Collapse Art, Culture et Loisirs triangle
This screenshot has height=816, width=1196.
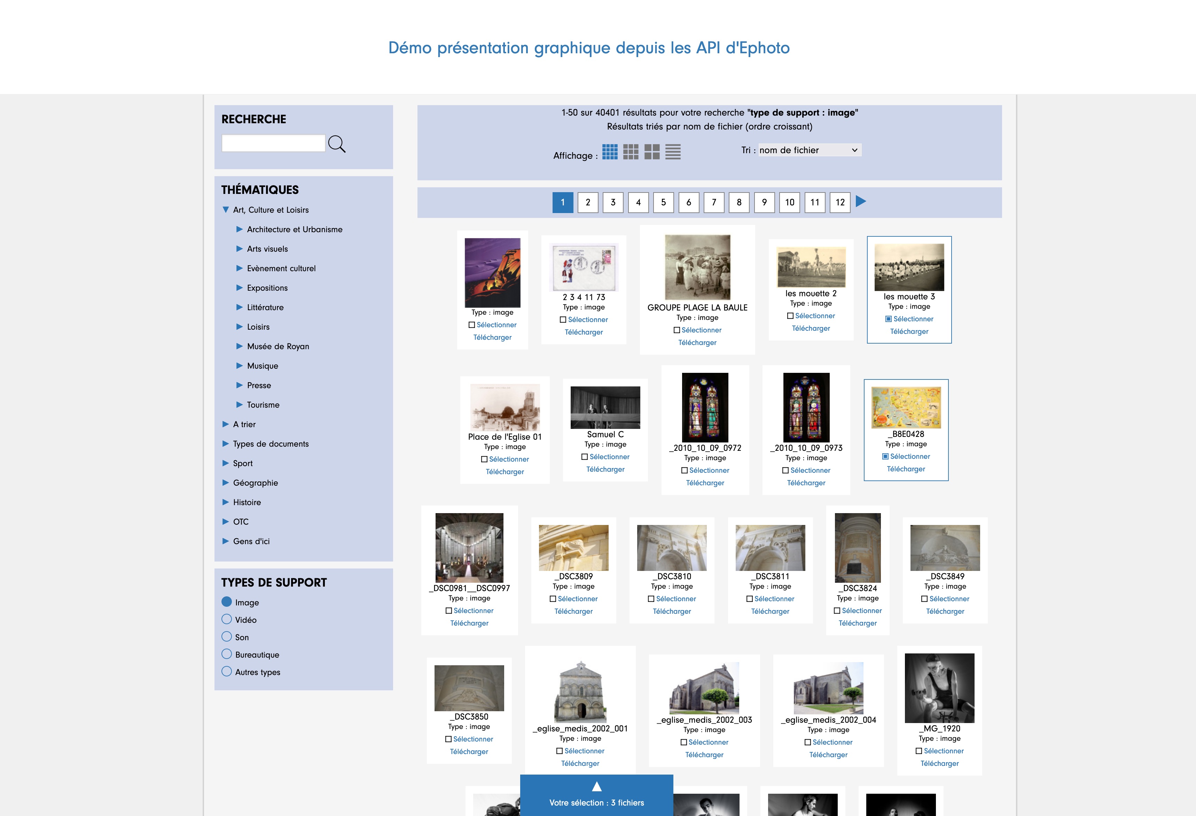coord(225,210)
